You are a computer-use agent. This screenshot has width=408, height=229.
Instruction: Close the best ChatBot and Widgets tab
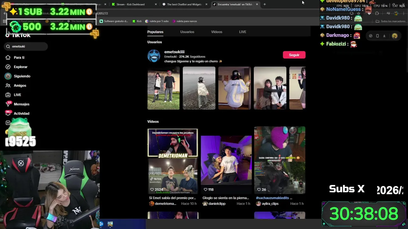(207, 4)
